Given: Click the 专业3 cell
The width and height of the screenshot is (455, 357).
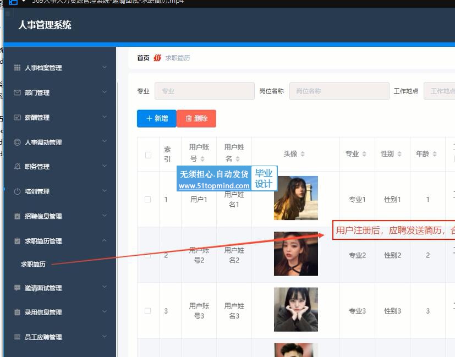Looking at the screenshot, I should pos(357,311).
